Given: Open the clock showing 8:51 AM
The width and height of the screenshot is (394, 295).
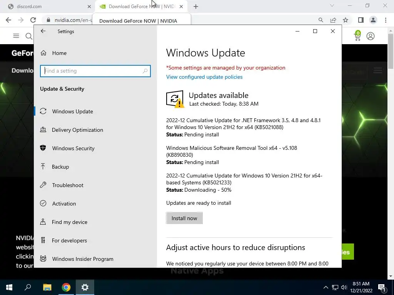Looking at the screenshot, I should click(361, 287).
